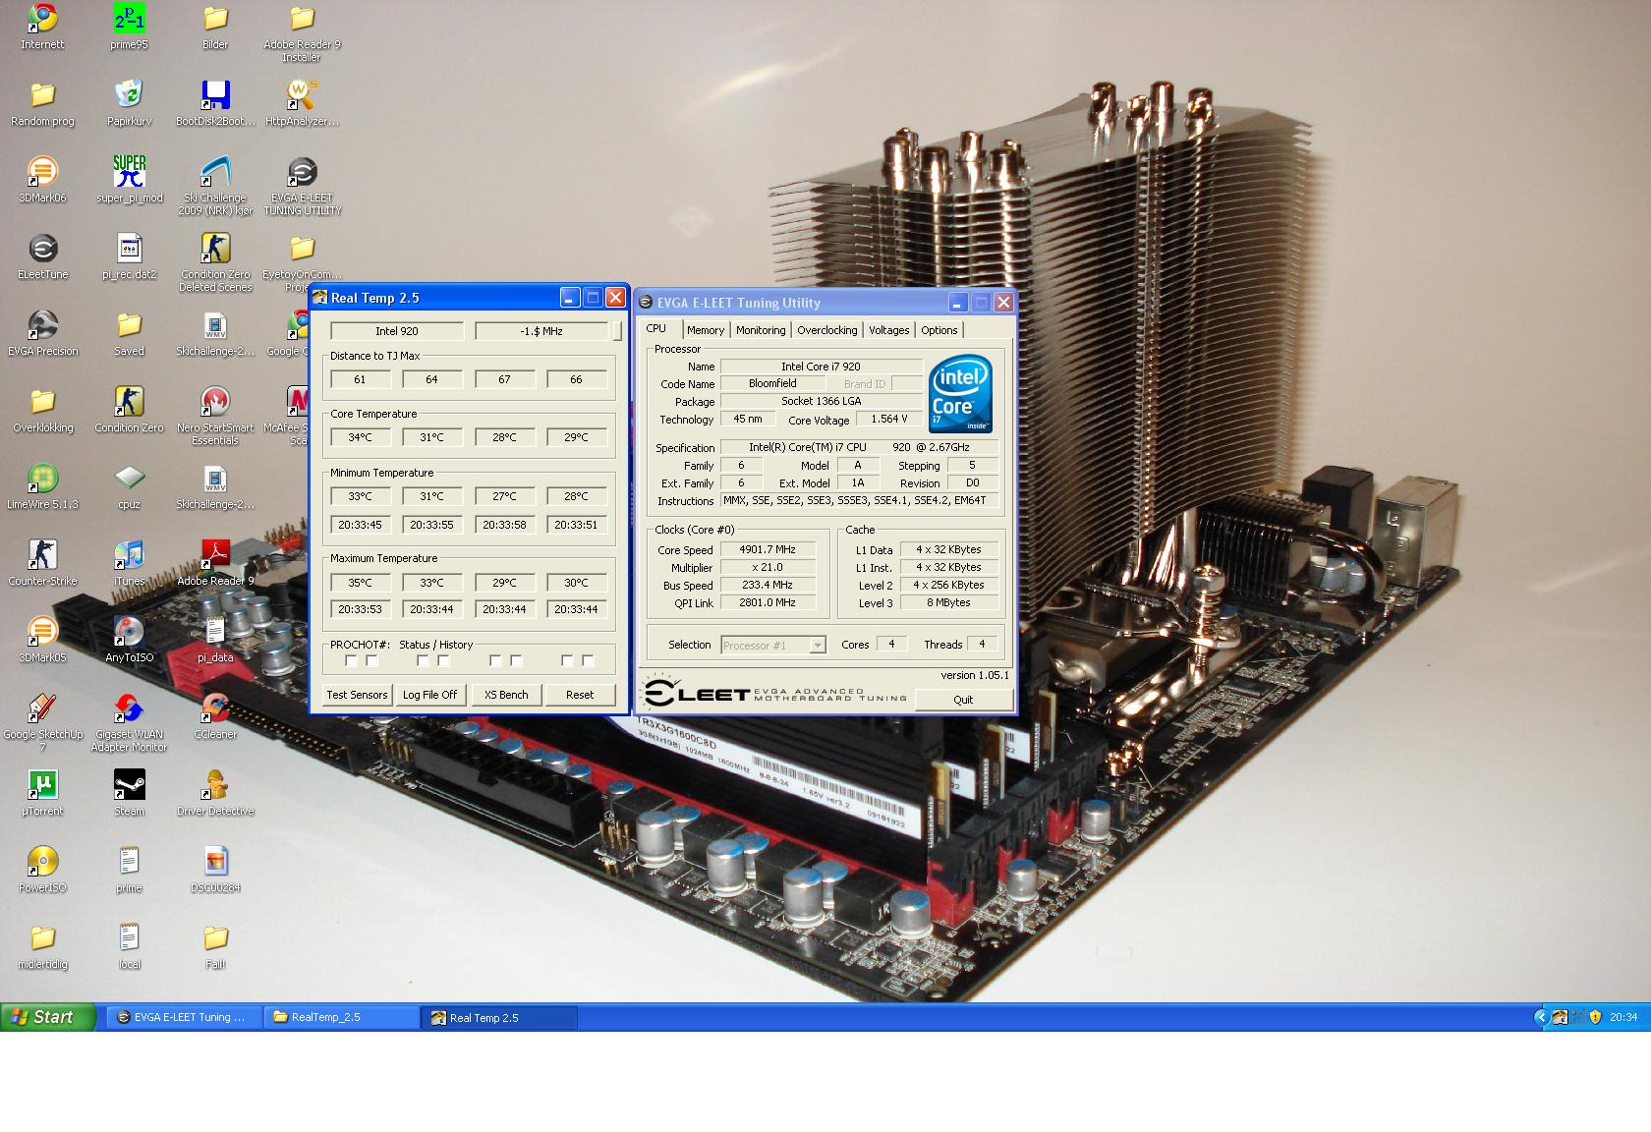Activate EVGA E-LEET Tuning taskbar button
This screenshot has height=1132, width=1651.
click(183, 1017)
